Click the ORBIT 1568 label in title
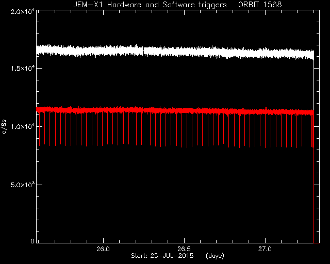330x264 pixels. click(x=260, y=5)
